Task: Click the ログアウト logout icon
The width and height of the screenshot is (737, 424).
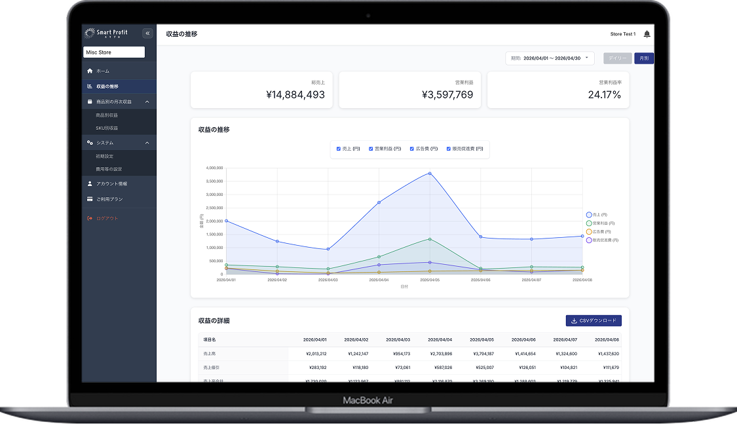Action: coord(88,218)
